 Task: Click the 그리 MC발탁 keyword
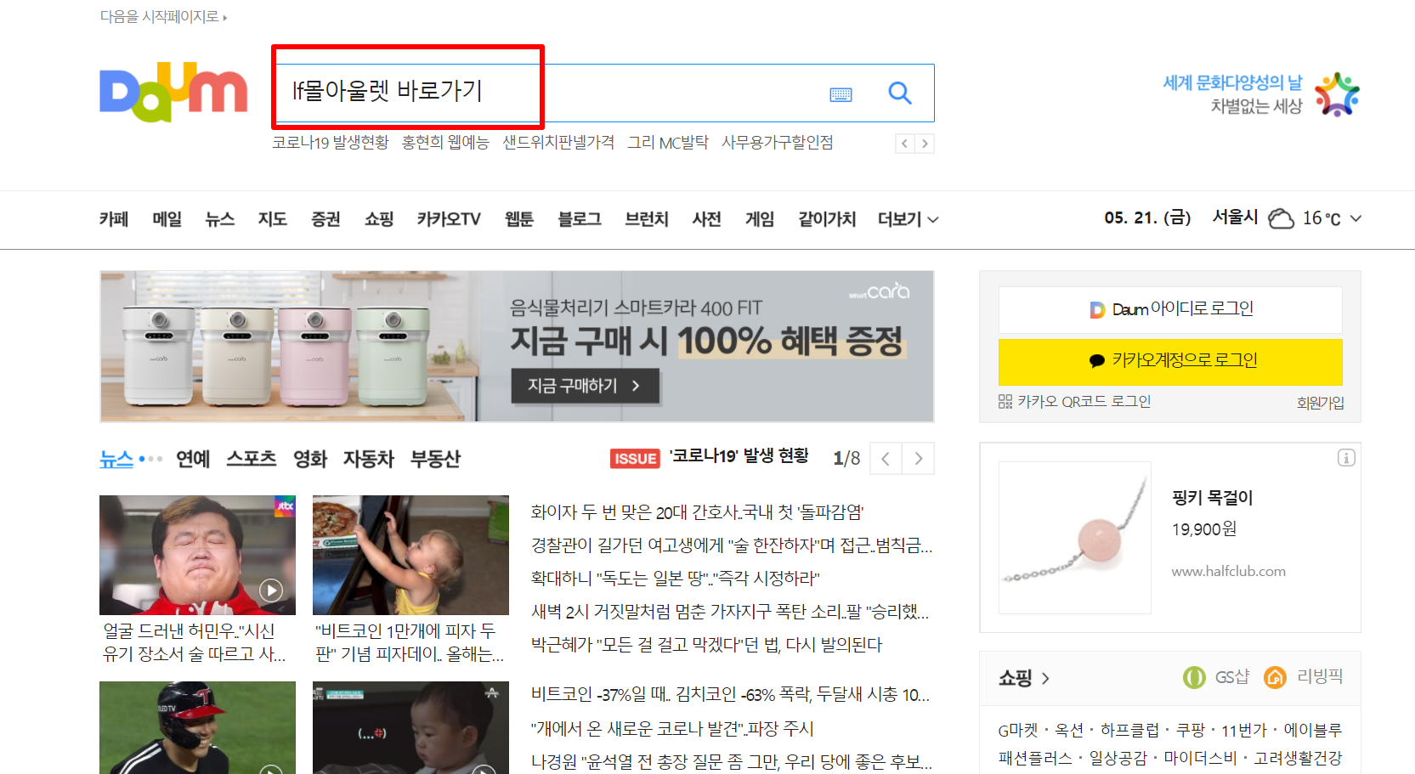pyautogui.click(x=668, y=143)
